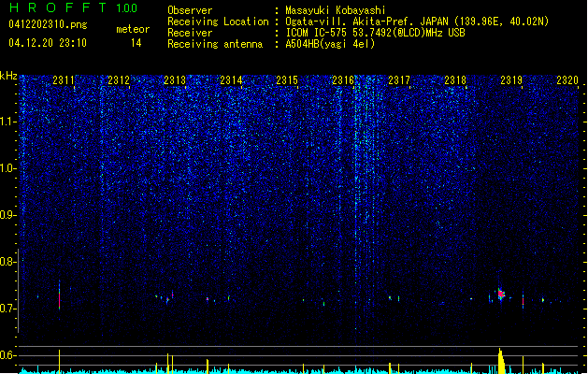
Task: Click the tall yellow power spike before 2319
Action: point(501,361)
